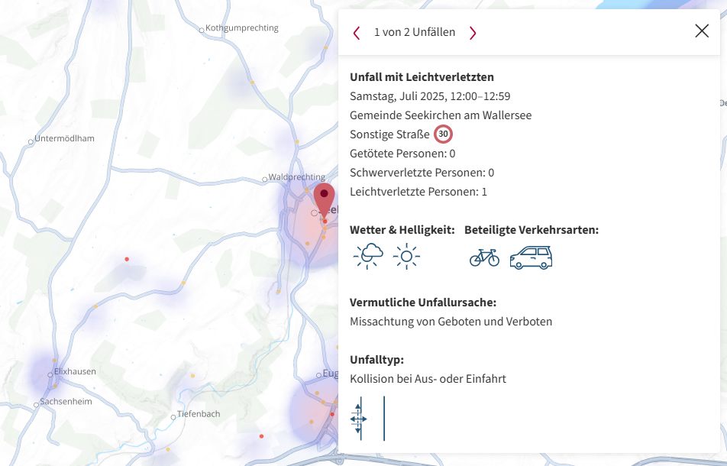
Task: Click the 'Vermutliche Unfallursache:' heading
Action: (x=423, y=303)
